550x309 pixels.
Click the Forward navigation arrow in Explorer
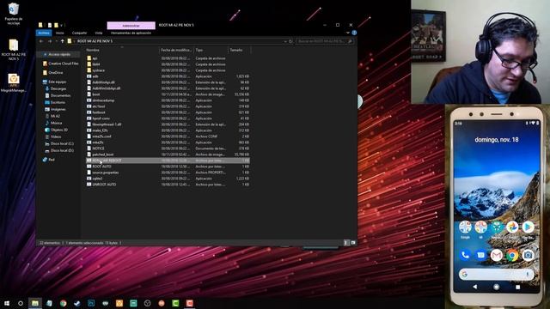50,41
